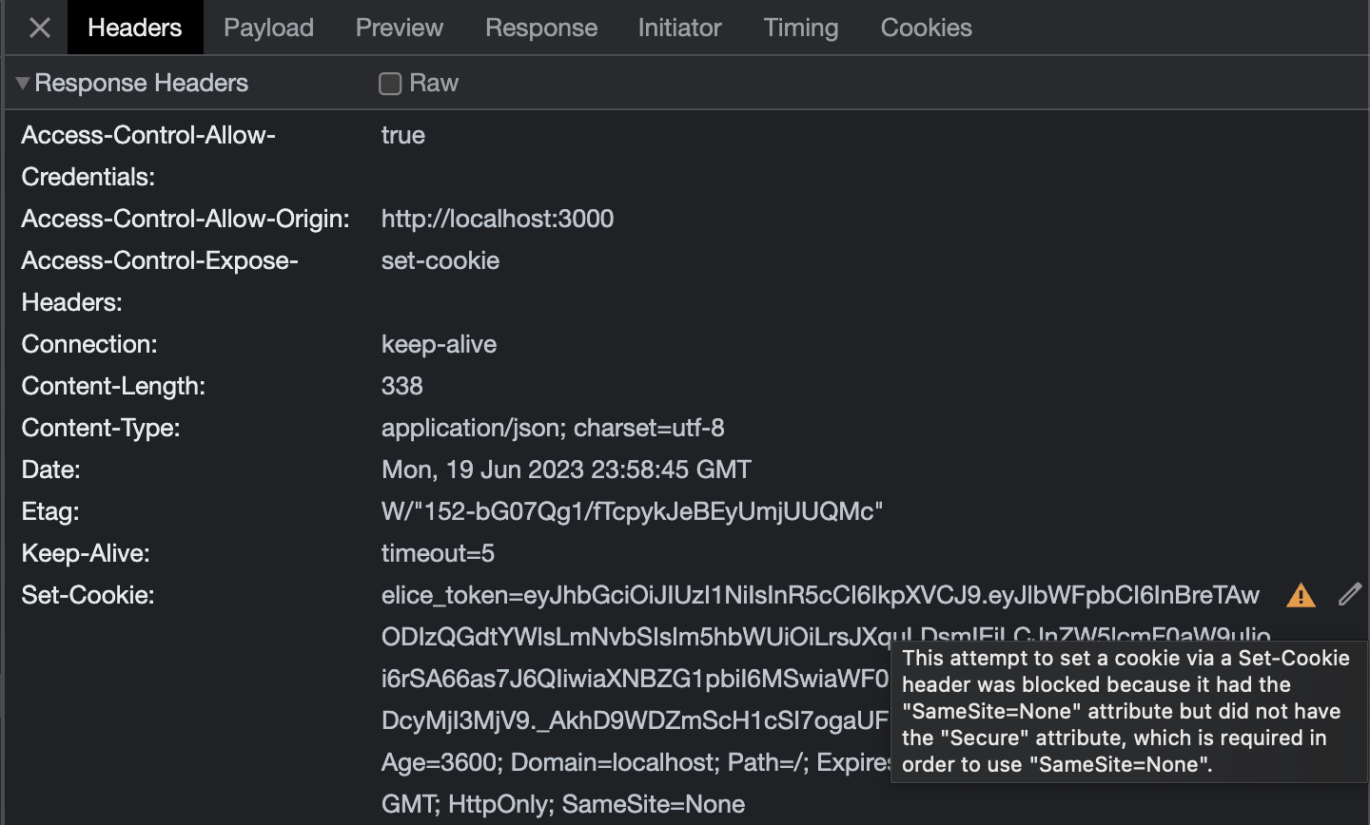The image size is (1370, 825).
Task: Edit the Set-Cookie header with pencil icon
Action: [1349, 594]
